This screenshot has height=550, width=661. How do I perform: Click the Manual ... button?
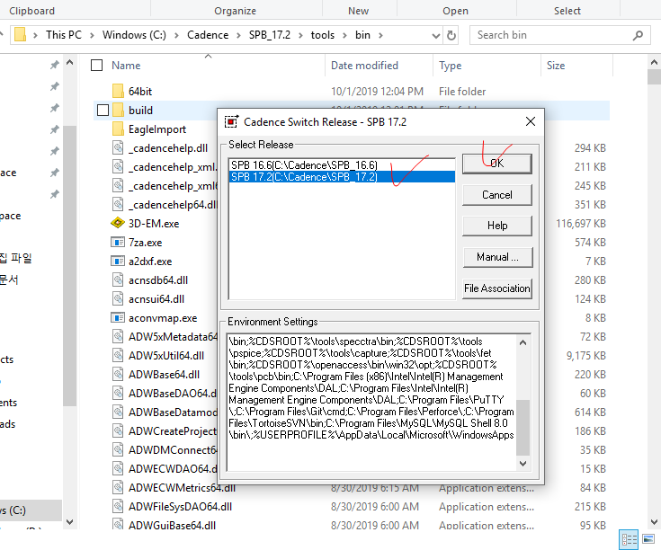(497, 257)
